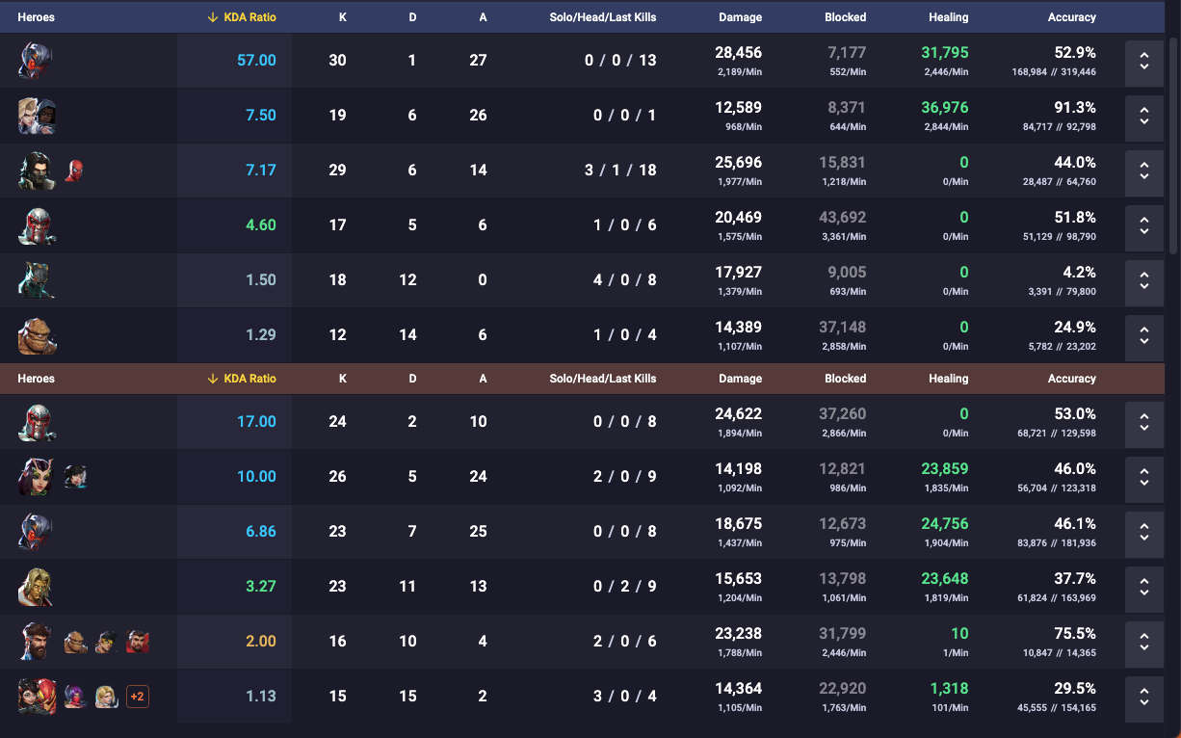Click the Ultron icon in the 6.86 KDA row
Screen dimensions: 1181x738
(x=37, y=532)
